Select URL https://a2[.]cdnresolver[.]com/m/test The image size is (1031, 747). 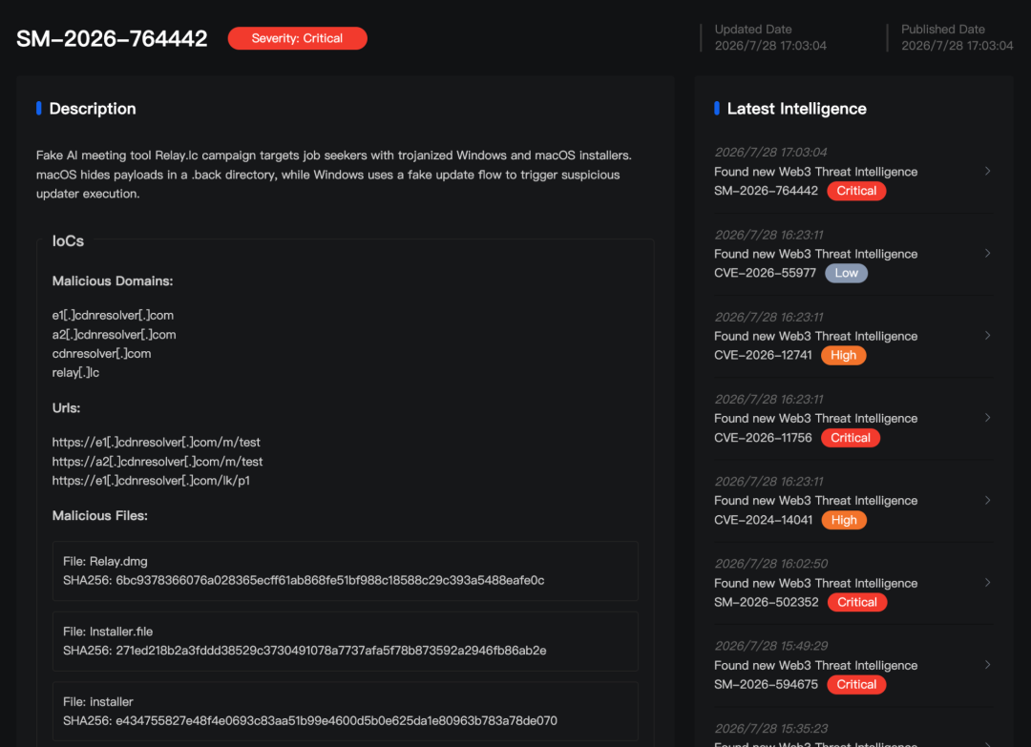click(x=158, y=462)
